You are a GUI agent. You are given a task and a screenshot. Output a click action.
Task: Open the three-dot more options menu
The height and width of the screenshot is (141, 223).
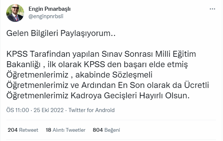(x=212, y=9)
